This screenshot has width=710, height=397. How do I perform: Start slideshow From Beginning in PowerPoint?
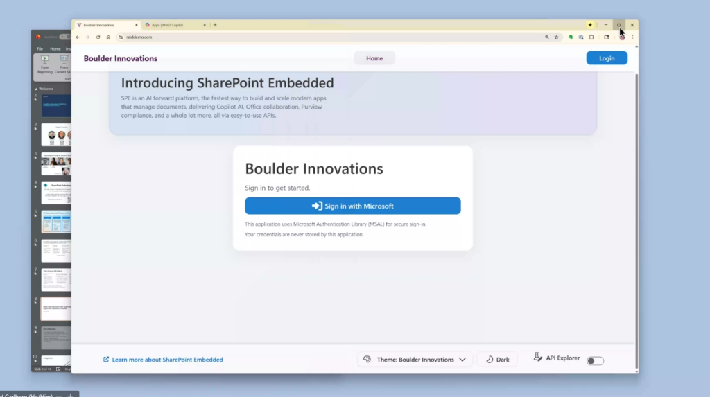[45, 64]
